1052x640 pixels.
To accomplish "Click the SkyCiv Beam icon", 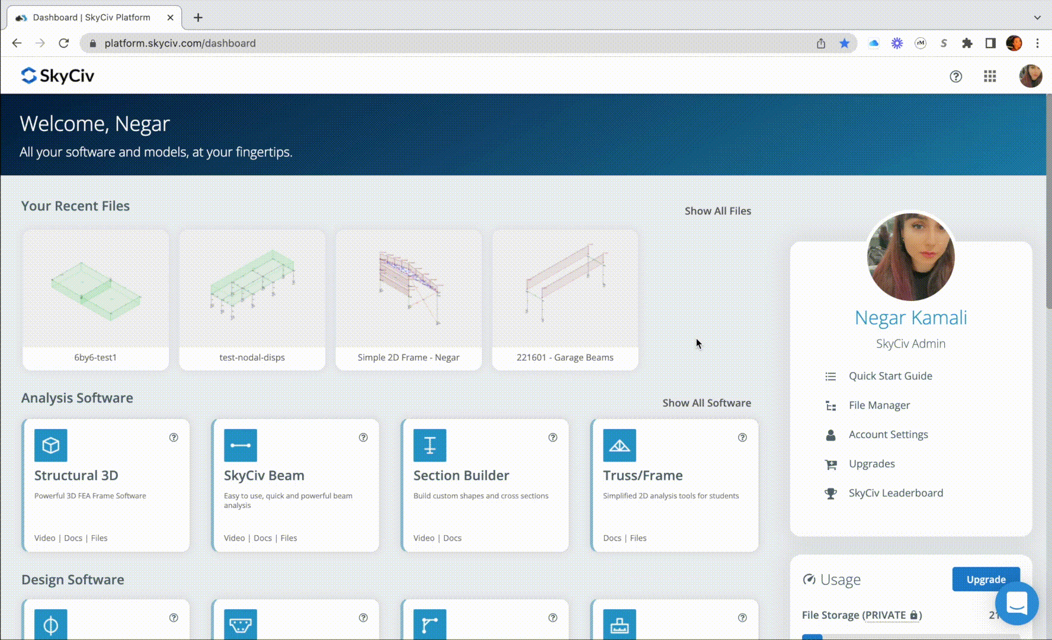I will 240,445.
